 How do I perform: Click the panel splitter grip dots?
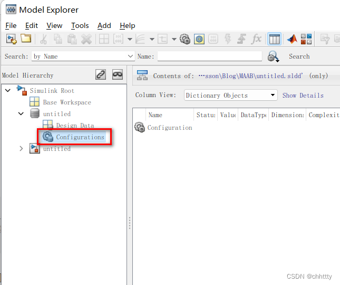point(130,223)
